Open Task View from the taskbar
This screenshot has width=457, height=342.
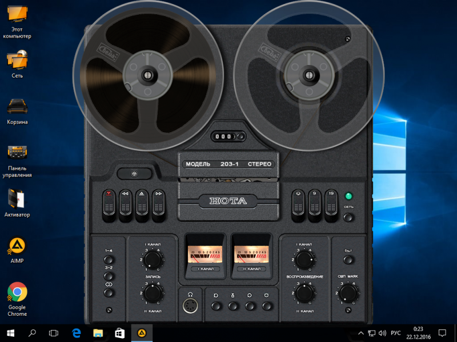54,333
